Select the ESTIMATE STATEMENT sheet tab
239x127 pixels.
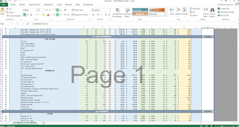click(x=25, y=122)
